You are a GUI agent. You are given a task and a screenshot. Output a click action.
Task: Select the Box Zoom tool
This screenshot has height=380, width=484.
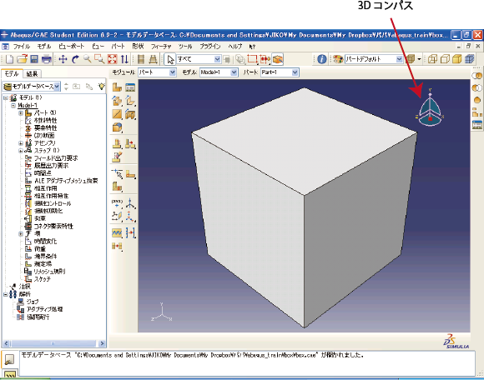tap(99, 59)
